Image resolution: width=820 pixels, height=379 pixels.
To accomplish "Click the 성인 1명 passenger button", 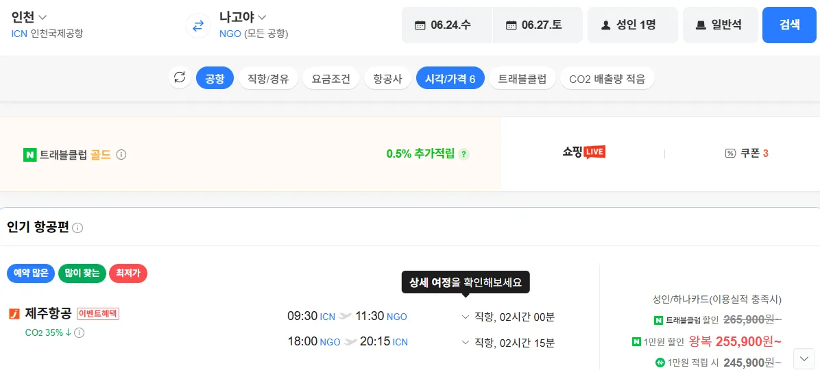I will 632,25.
